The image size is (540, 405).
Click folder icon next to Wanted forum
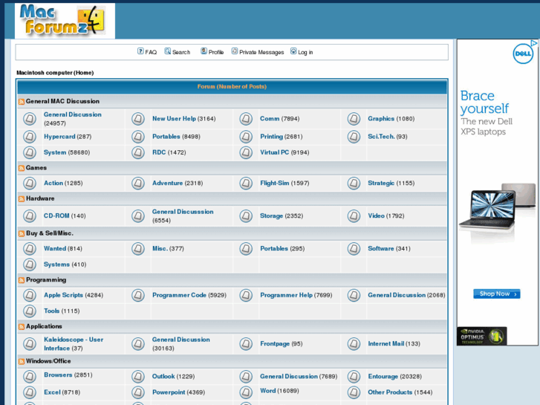[x=30, y=248]
